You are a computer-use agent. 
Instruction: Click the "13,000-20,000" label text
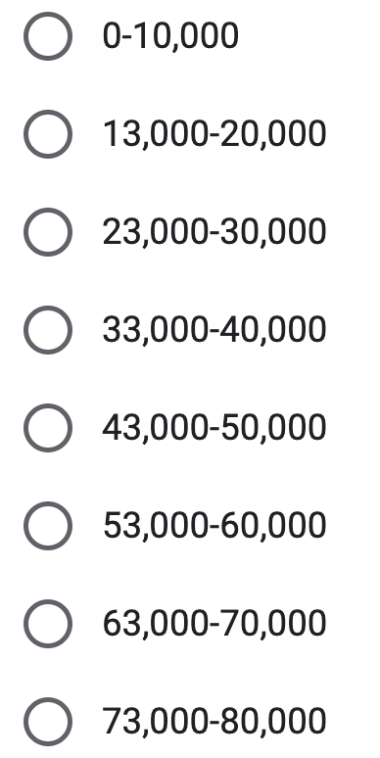(214, 134)
